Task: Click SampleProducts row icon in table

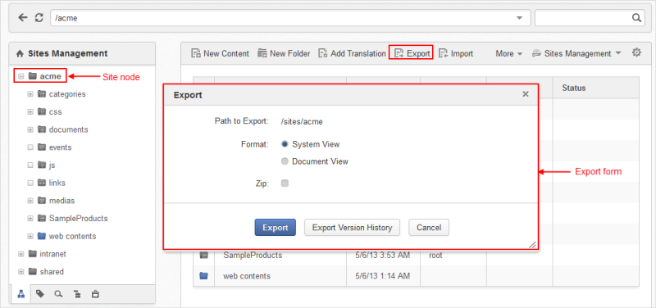Action: tap(203, 255)
